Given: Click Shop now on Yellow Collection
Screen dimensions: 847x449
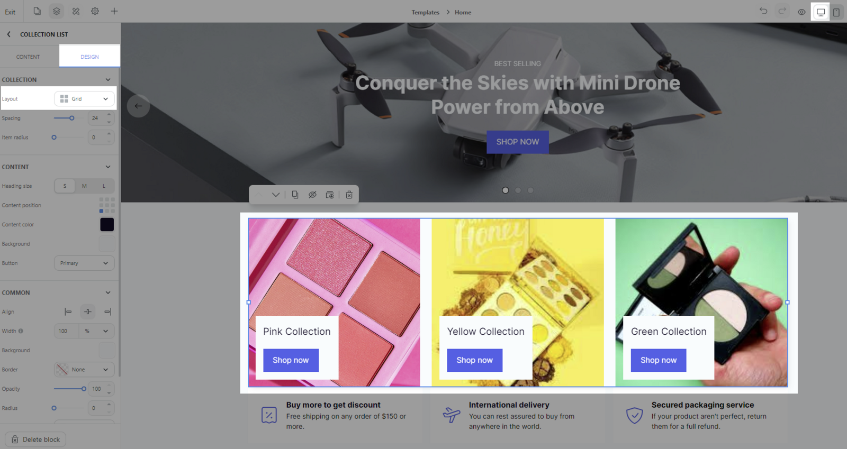Looking at the screenshot, I should (x=475, y=360).
